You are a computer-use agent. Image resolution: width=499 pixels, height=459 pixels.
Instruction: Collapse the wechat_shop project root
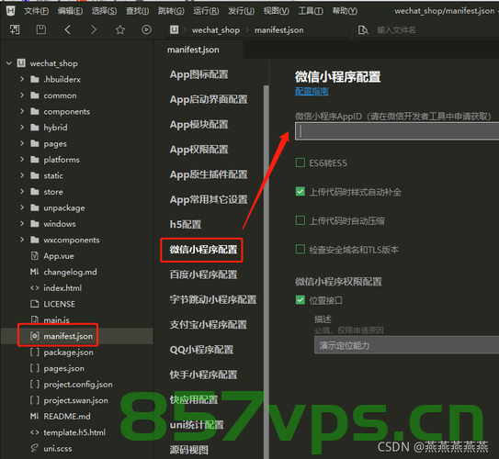[x=9, y=63]
